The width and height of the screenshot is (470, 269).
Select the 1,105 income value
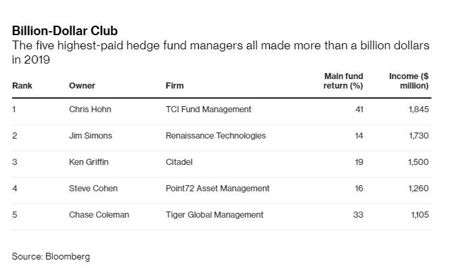[420, 215]
